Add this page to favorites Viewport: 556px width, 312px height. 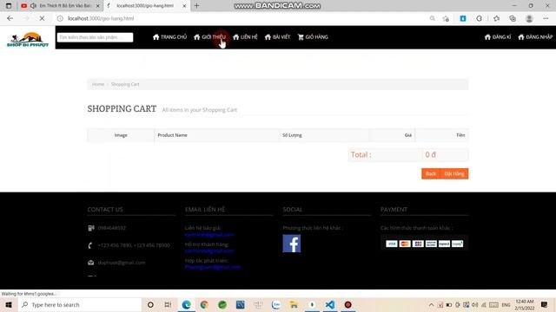[446, 18]
